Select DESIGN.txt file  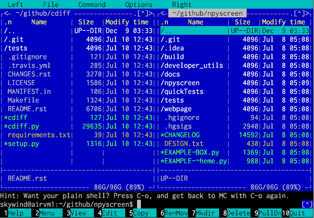[x=235, y=144]
